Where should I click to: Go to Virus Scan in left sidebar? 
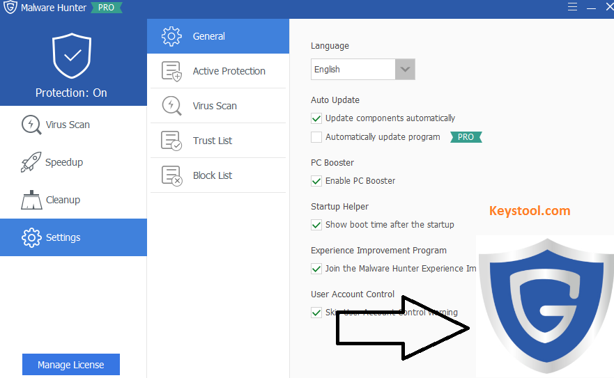pyautogui.click(x=73, y=125)
